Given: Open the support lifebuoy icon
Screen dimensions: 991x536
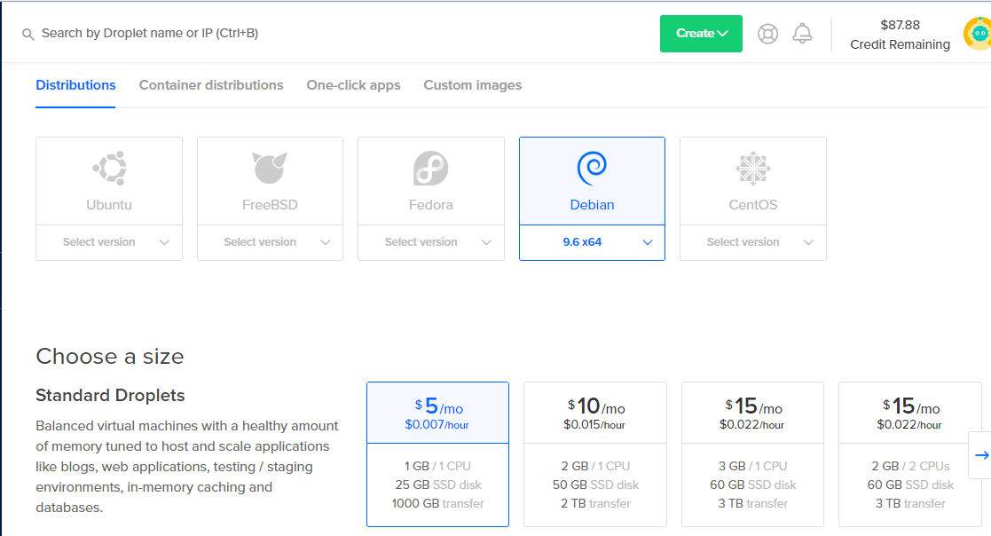Looking at the screenshot, I should [767, 34].
